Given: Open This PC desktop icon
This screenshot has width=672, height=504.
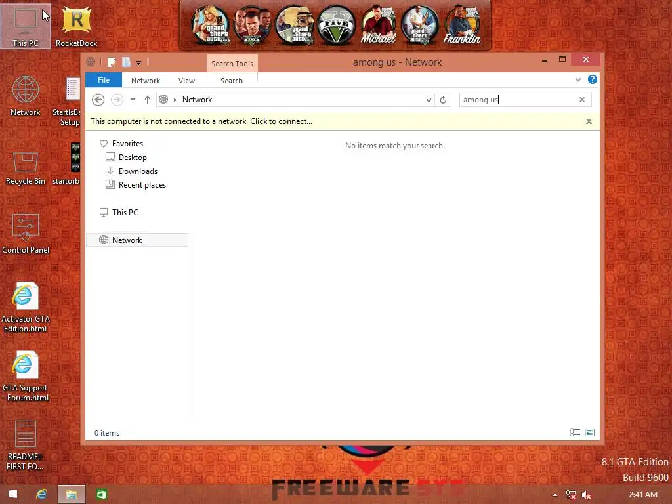Looking at the screenshot, I should tap(26, 26).
